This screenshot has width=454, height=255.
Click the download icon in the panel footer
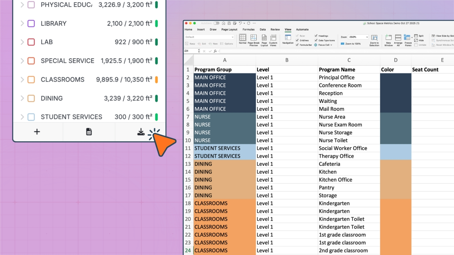(x=141, y=132)
